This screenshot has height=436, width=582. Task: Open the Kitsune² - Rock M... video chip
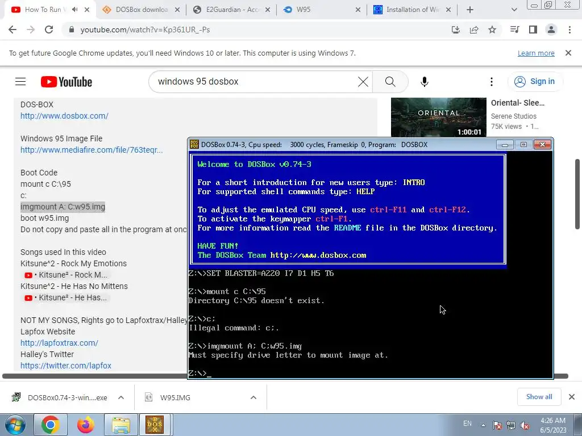click(x=66, y=275)
